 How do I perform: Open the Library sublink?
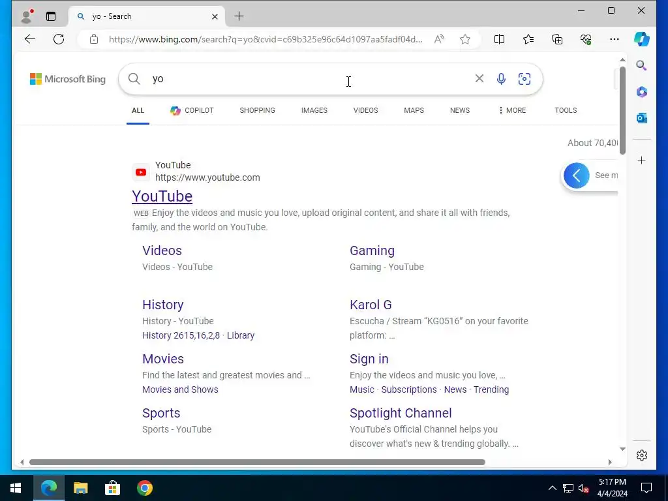click(x=240, y=335)
